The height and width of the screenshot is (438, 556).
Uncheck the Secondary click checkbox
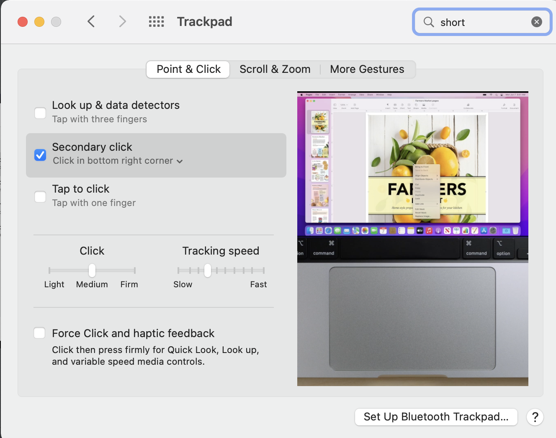coord(40,155)
